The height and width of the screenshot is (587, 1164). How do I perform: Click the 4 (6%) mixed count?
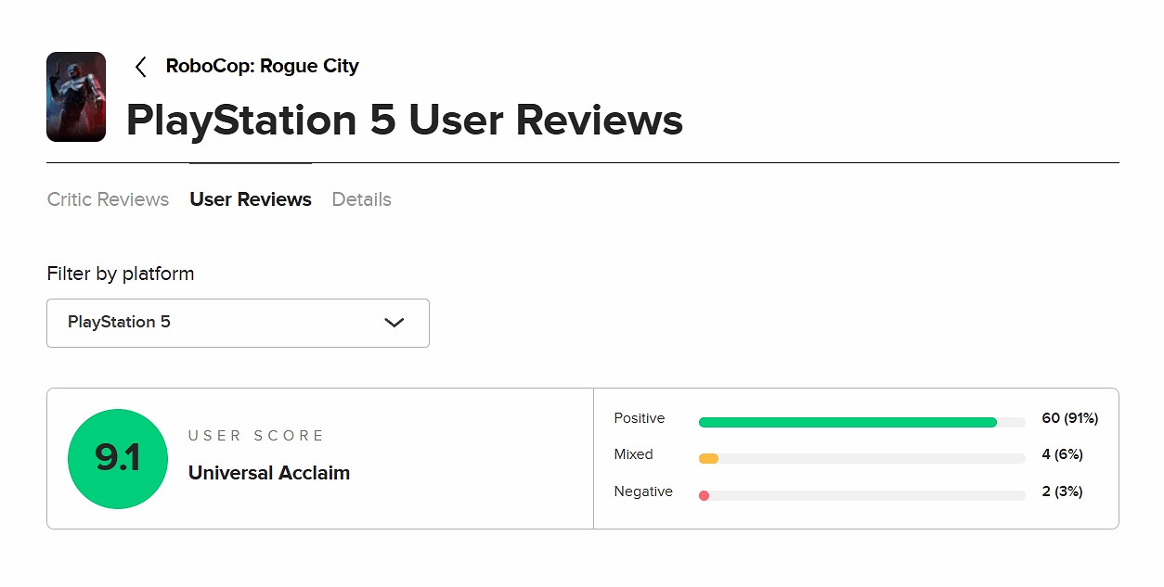1062,454
